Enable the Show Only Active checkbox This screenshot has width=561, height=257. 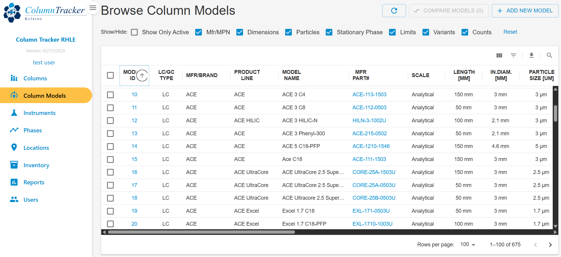coord(134,32)
